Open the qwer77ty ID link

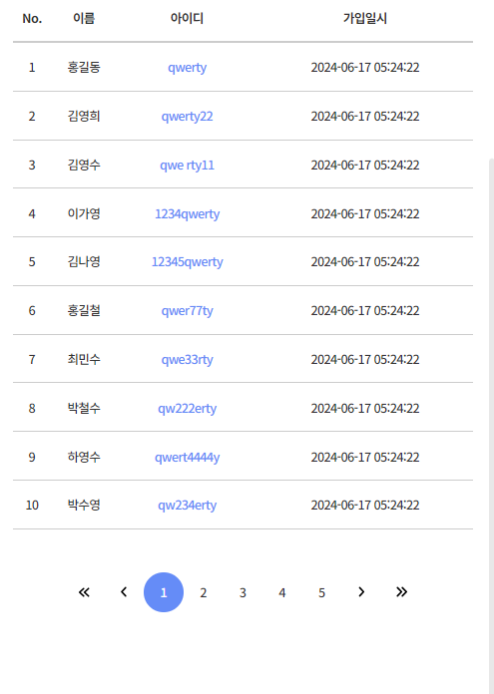point(187,311)
